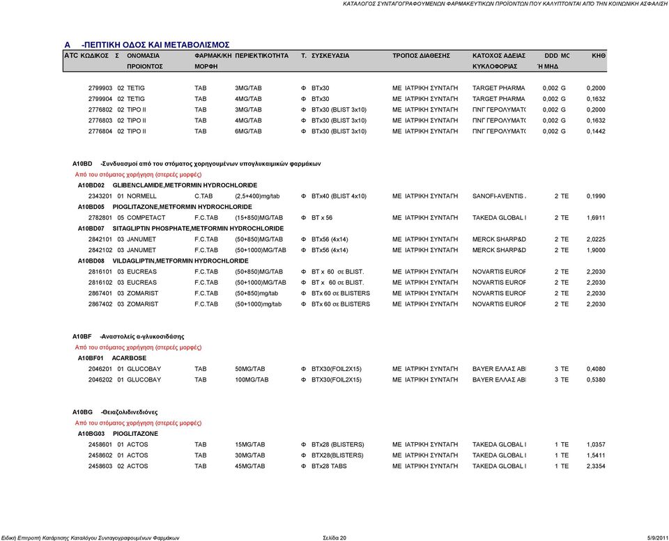This screenshot has height=541, width=669.
Task: Select ACTOS code 2458602
Action: tap(100, 455)
